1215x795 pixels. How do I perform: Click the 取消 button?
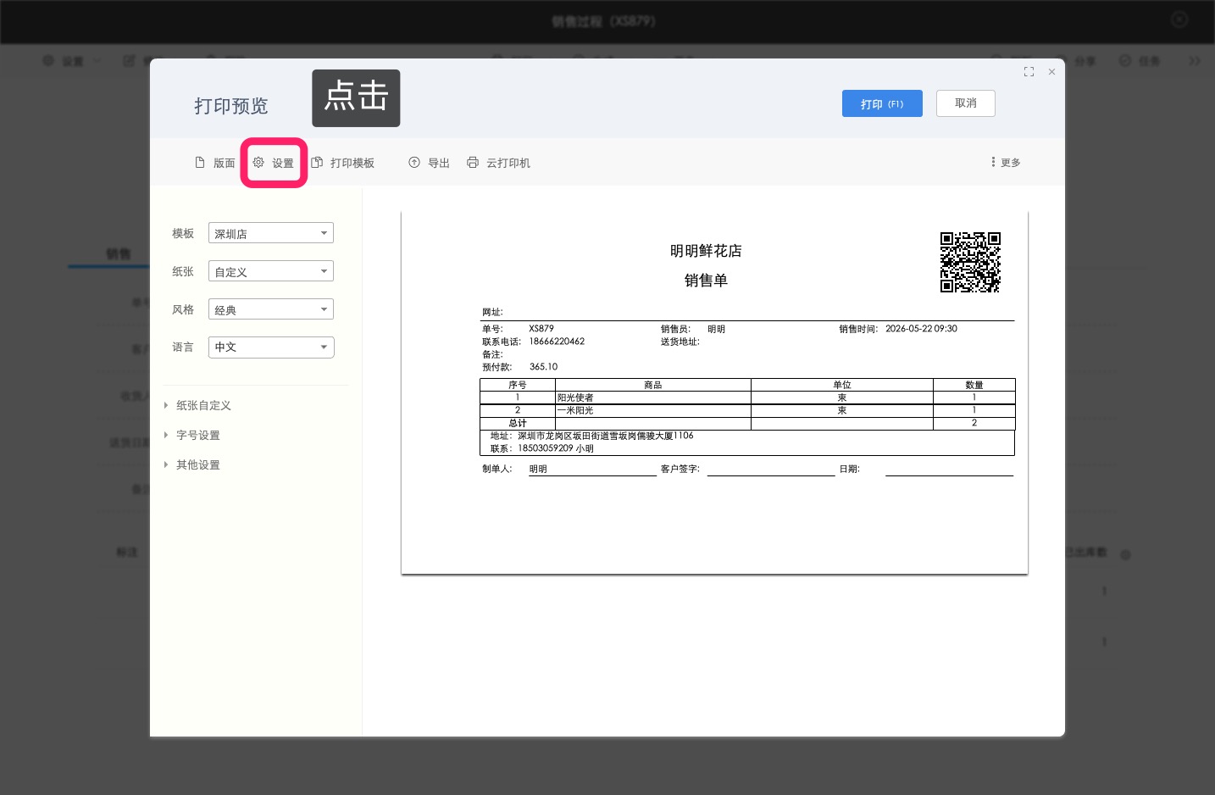point(966,103)
